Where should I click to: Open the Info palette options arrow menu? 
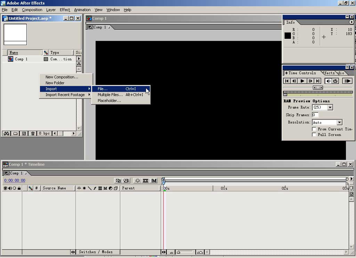351,22
